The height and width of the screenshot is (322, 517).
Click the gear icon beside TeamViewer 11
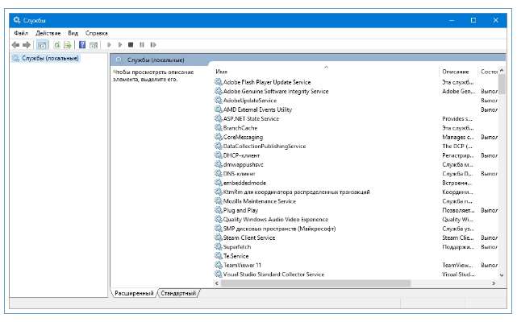[219, 265]
